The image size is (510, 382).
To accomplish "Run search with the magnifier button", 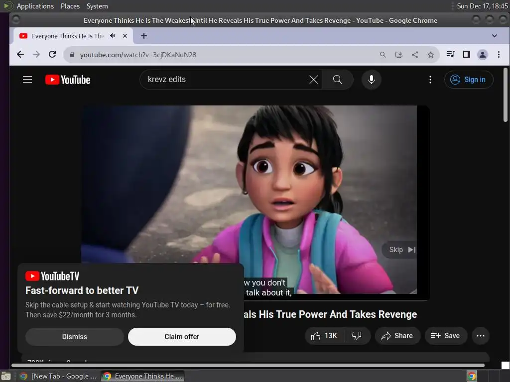I will [x=338, y=80].
